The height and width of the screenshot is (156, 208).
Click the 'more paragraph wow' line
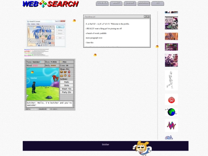click(x=94, y=38)
